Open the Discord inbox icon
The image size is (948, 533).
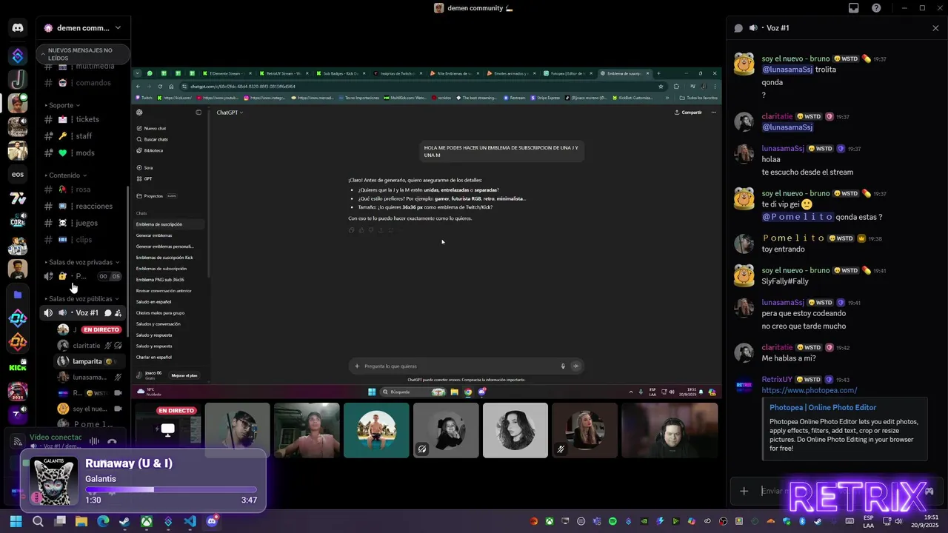pos(853,8)
